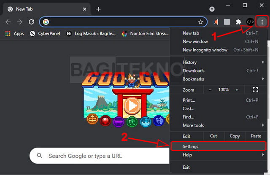Viewport: 270px width, 175px height.
Task: Select Print... from the menu
Action: coord(218,100)
